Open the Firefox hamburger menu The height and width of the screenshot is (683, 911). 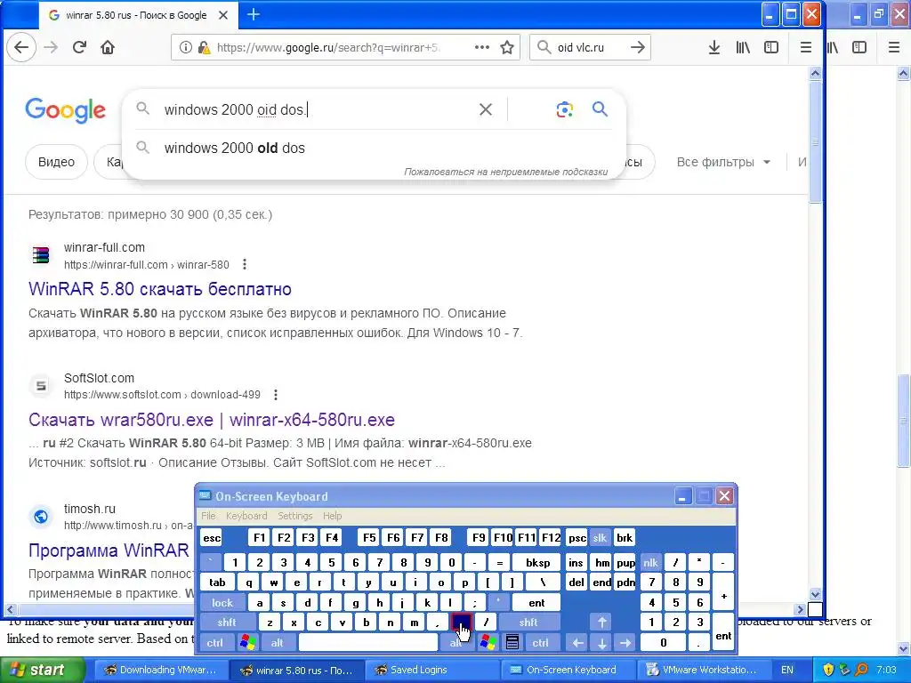click(x=806, y=48)
